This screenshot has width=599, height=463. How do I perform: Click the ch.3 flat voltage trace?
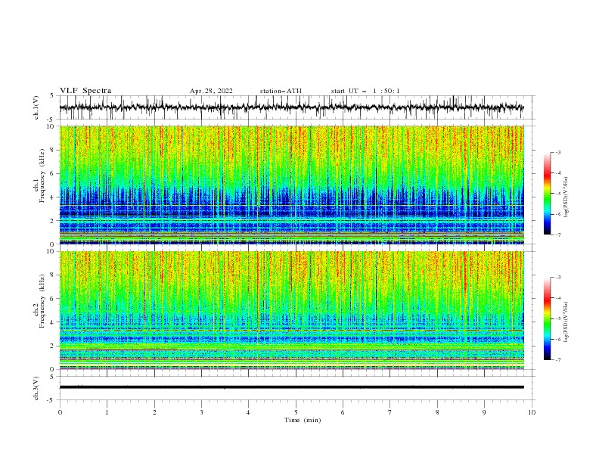(x=291, y=387)
